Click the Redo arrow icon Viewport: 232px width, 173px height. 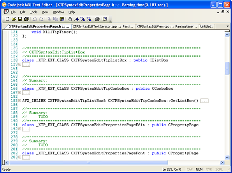[x=41, y=19]
